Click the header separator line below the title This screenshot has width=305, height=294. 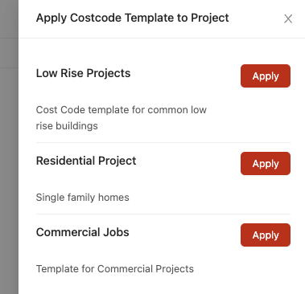click(x=162, y=38)
